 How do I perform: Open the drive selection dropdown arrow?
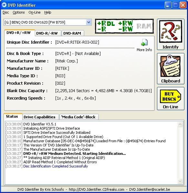pyautogui.click(x=89, y=22)
